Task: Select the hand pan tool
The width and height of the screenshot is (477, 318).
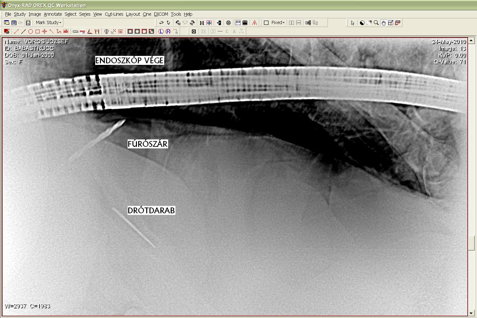Action: point(383,23)
